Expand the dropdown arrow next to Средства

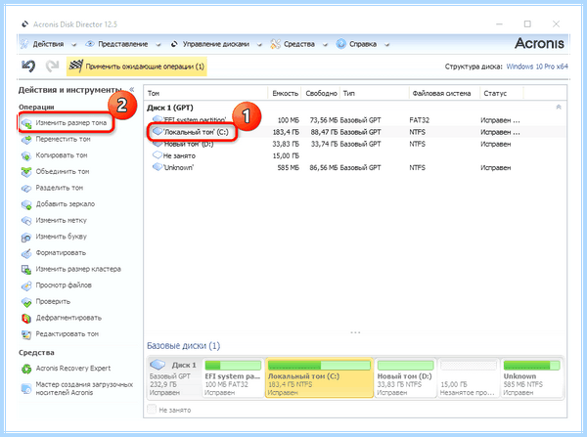click(325, 45)
